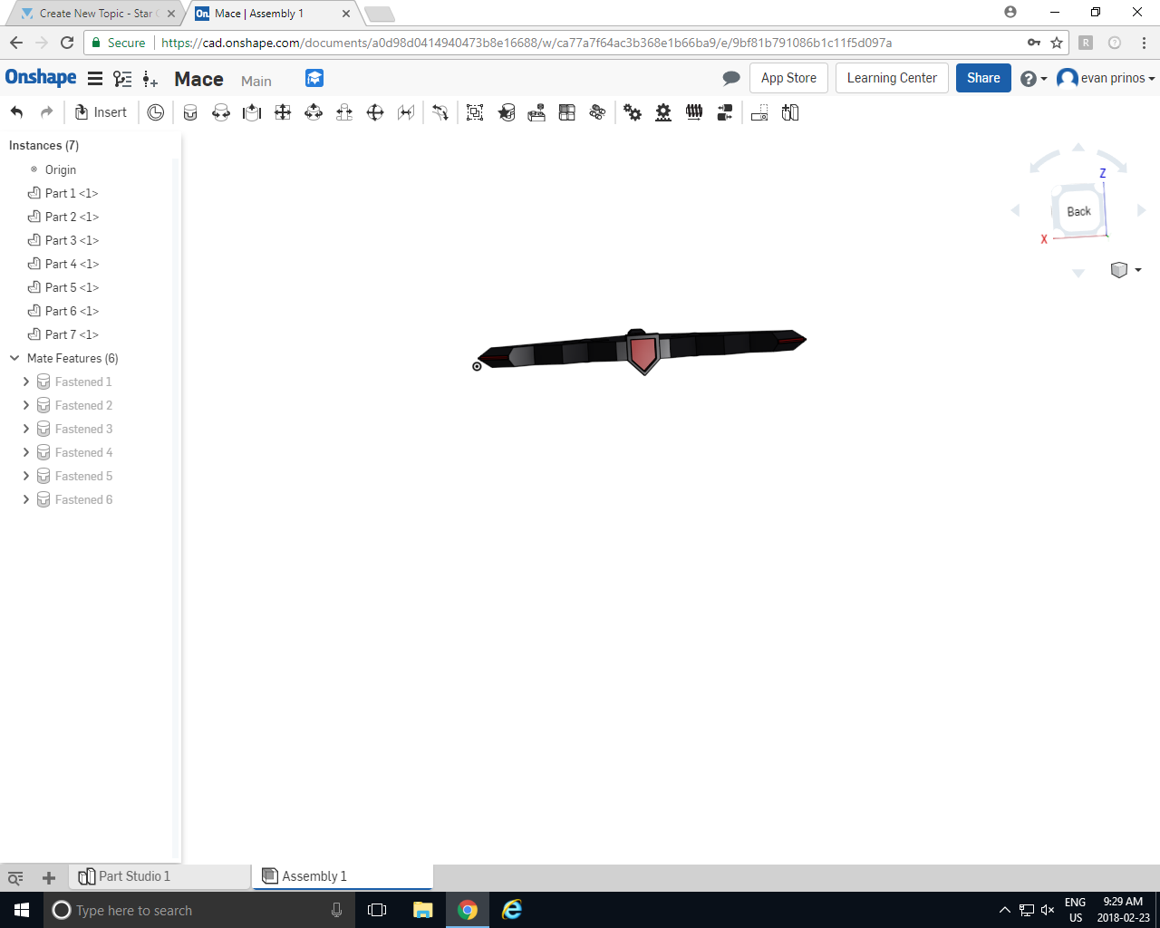1160x928 pixels.
Task: Open the Onshape hamburger menu
Action: 95,78
